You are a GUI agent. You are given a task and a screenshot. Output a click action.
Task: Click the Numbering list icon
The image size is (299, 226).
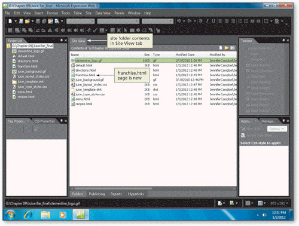tap(240, 21)
